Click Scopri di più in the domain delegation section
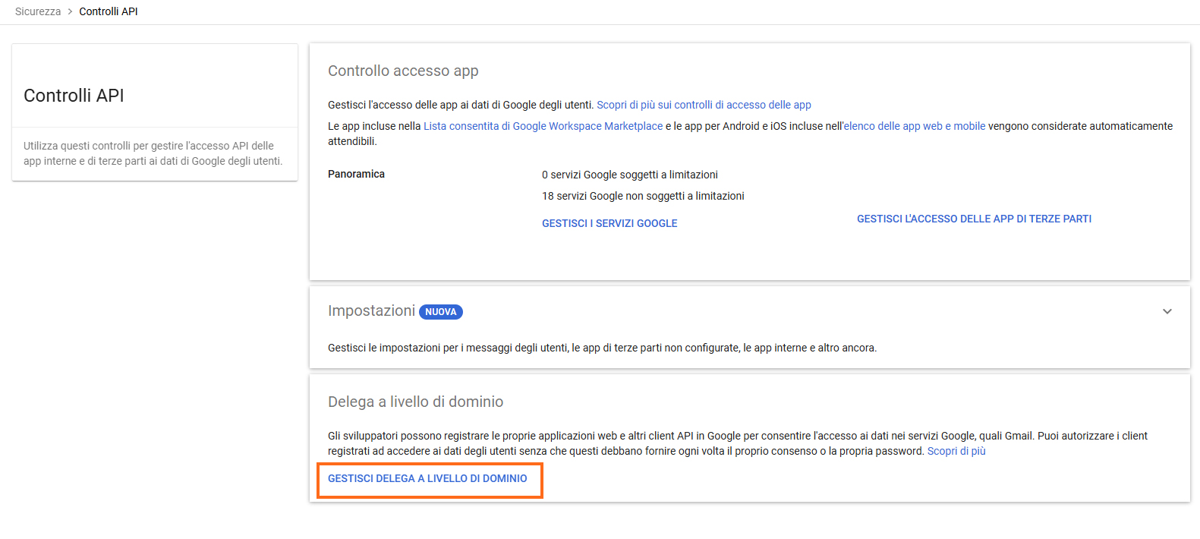1200x539 pixels. coord(956,451)
